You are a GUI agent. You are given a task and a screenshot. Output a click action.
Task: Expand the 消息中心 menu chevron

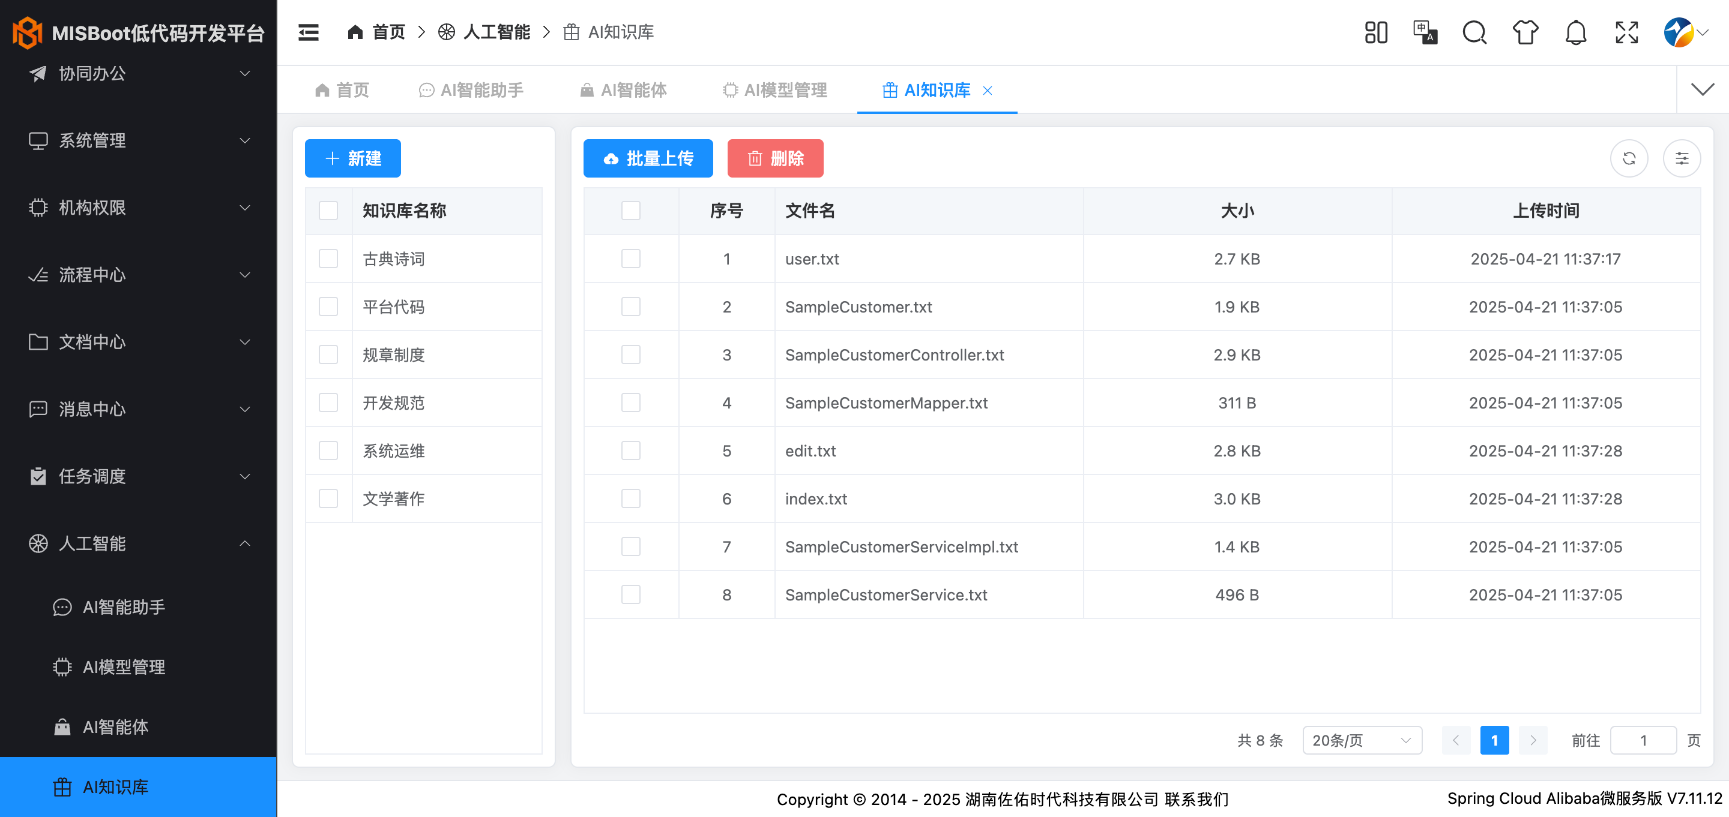[x=245, y=408]
